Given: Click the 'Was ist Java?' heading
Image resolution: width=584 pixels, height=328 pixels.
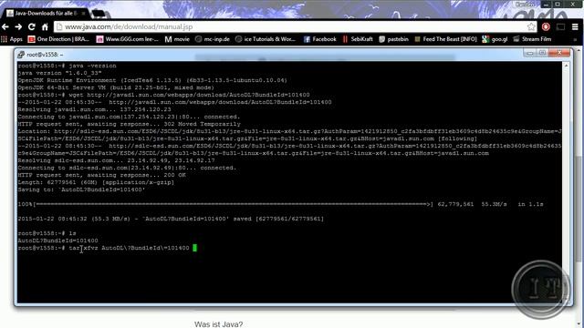Looking at the screenshot, I should (x=219, y=324).
